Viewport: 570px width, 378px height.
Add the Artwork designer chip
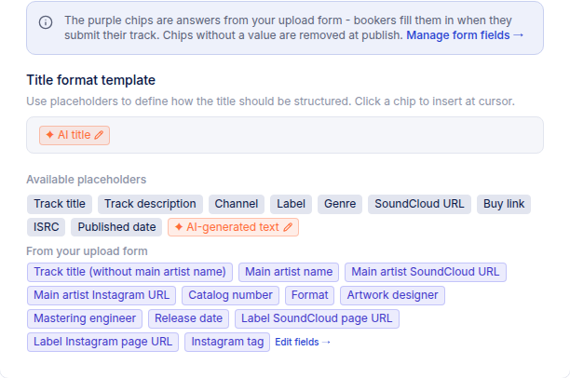(x=393, y=295)
